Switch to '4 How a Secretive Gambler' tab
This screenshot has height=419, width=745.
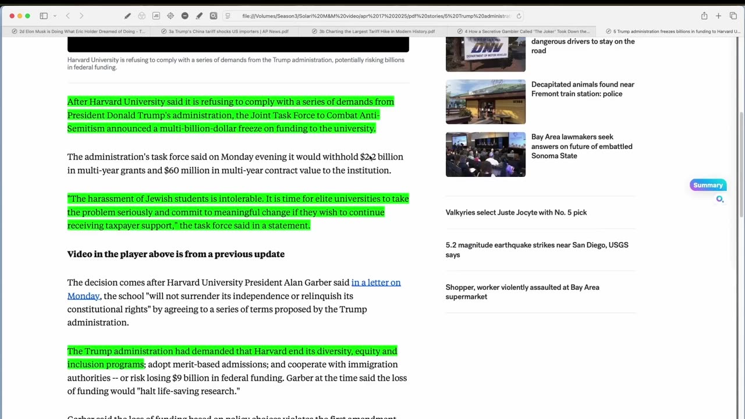[523, 31]
